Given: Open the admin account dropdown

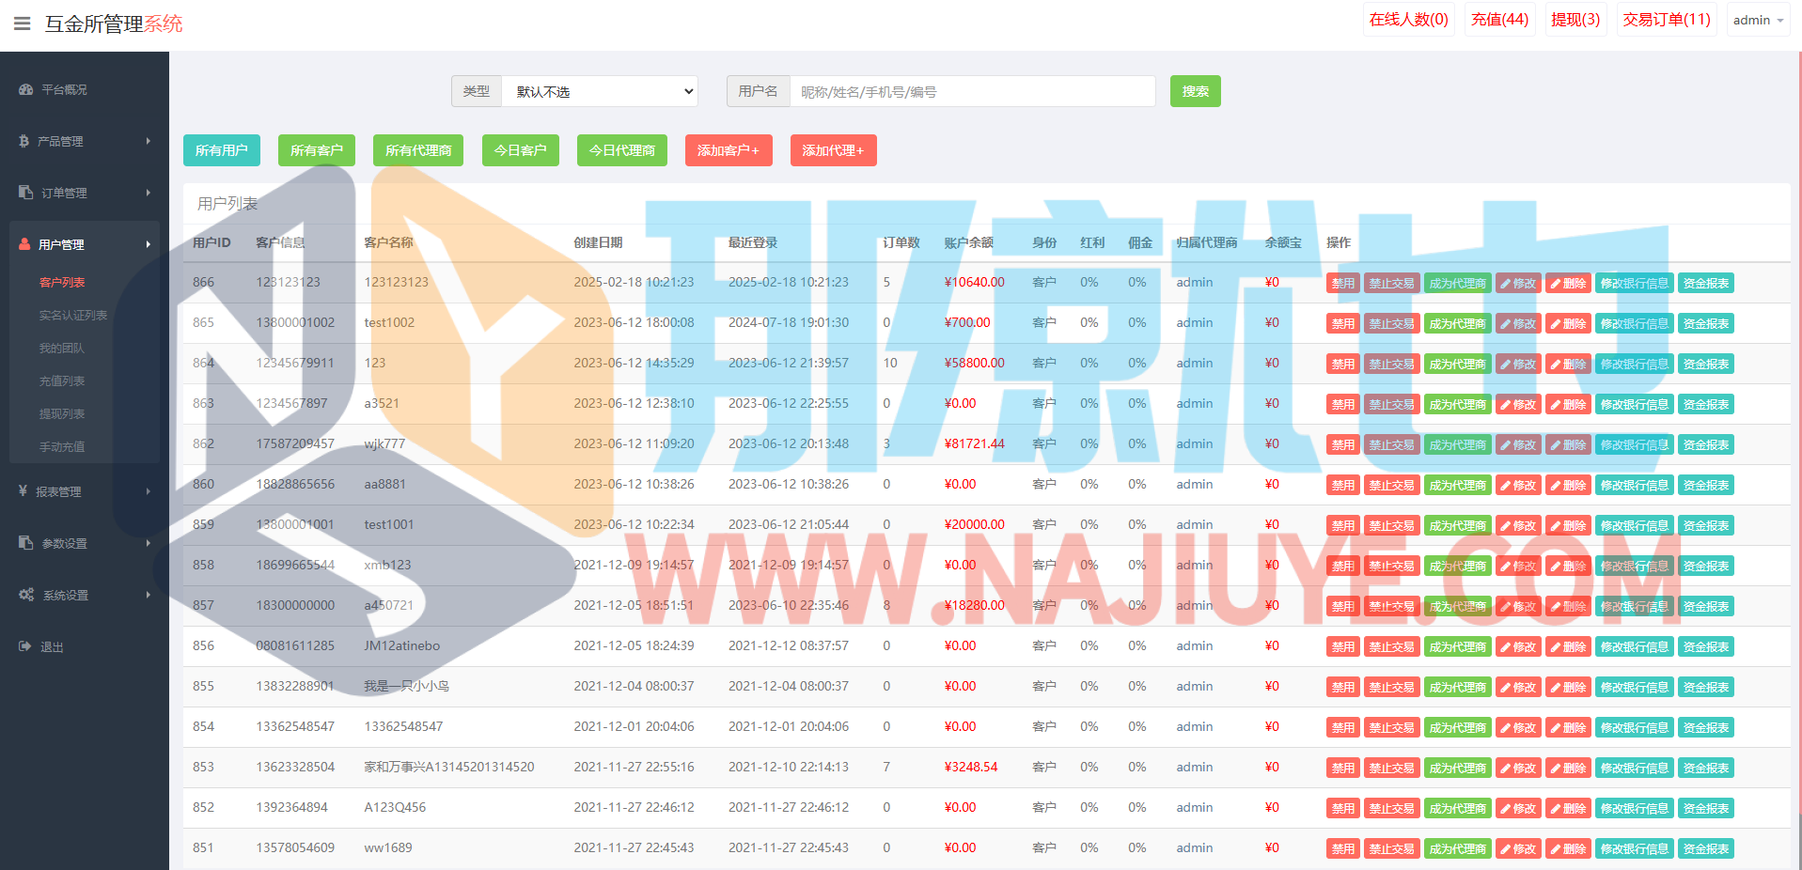Looking at the screenshot, I should (x=1757, y=20).
